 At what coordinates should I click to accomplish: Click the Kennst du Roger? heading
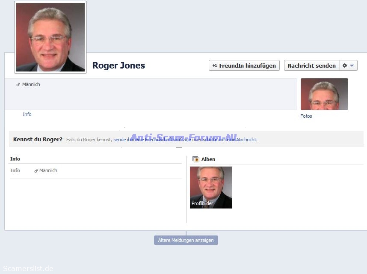(x=38, y=140)
